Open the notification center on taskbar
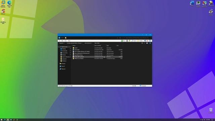This screenshot has height=121, width=215. coord(212,120)
